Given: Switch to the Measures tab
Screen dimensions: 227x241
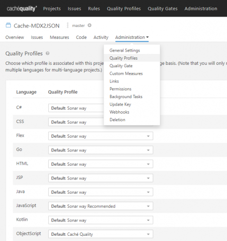Looking at the screenshot, I should pyautogui.click(x=60, y=37).
